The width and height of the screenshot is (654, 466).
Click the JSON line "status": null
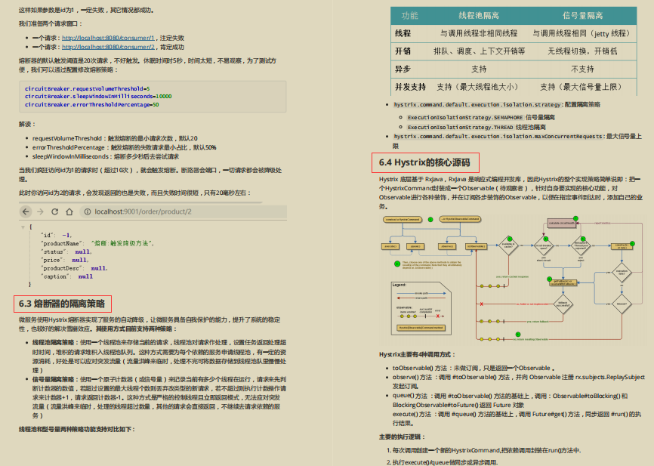click(x=66, y=252)
